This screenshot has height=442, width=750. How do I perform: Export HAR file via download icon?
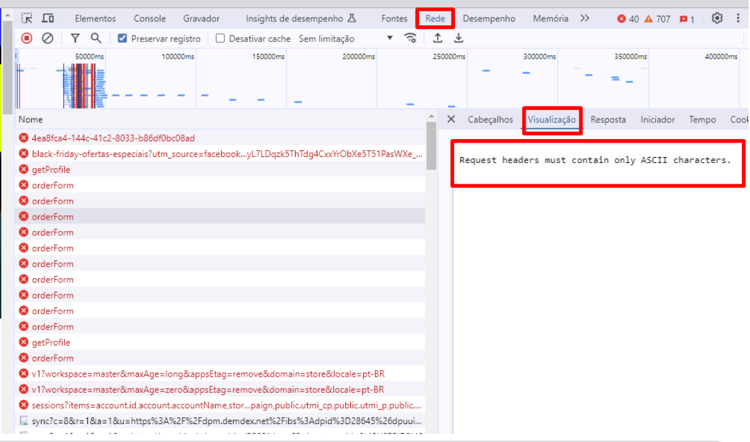tap(458, 39)
